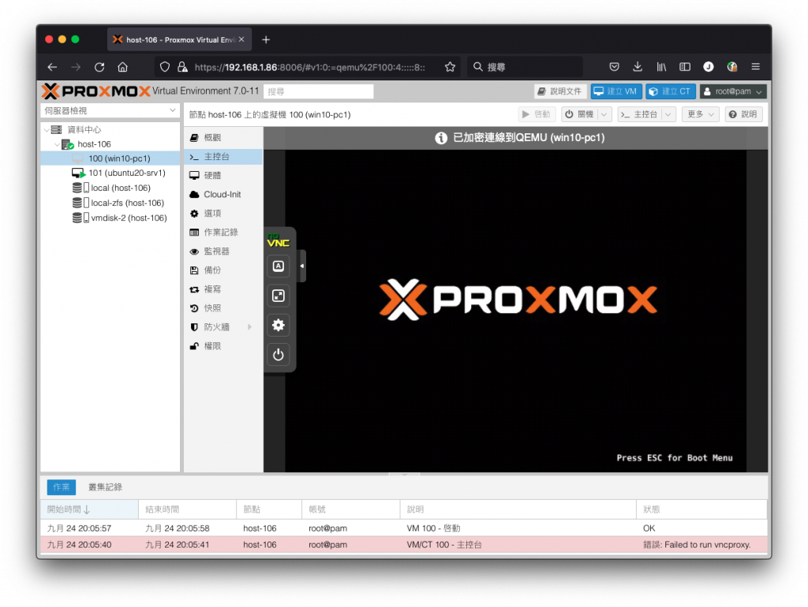Open 作業記錄 task history section
Viewport: 808px width, 607px height.
223,233
